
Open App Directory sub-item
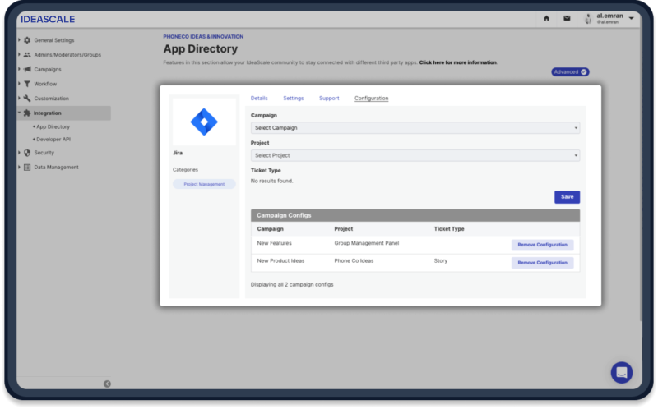(53, 126)
